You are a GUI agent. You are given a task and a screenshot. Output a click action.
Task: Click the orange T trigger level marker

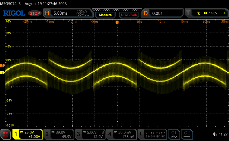(x=3, y=65)
